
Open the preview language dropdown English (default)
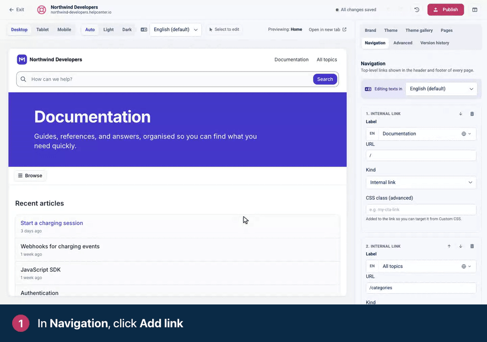click(176, 29)
